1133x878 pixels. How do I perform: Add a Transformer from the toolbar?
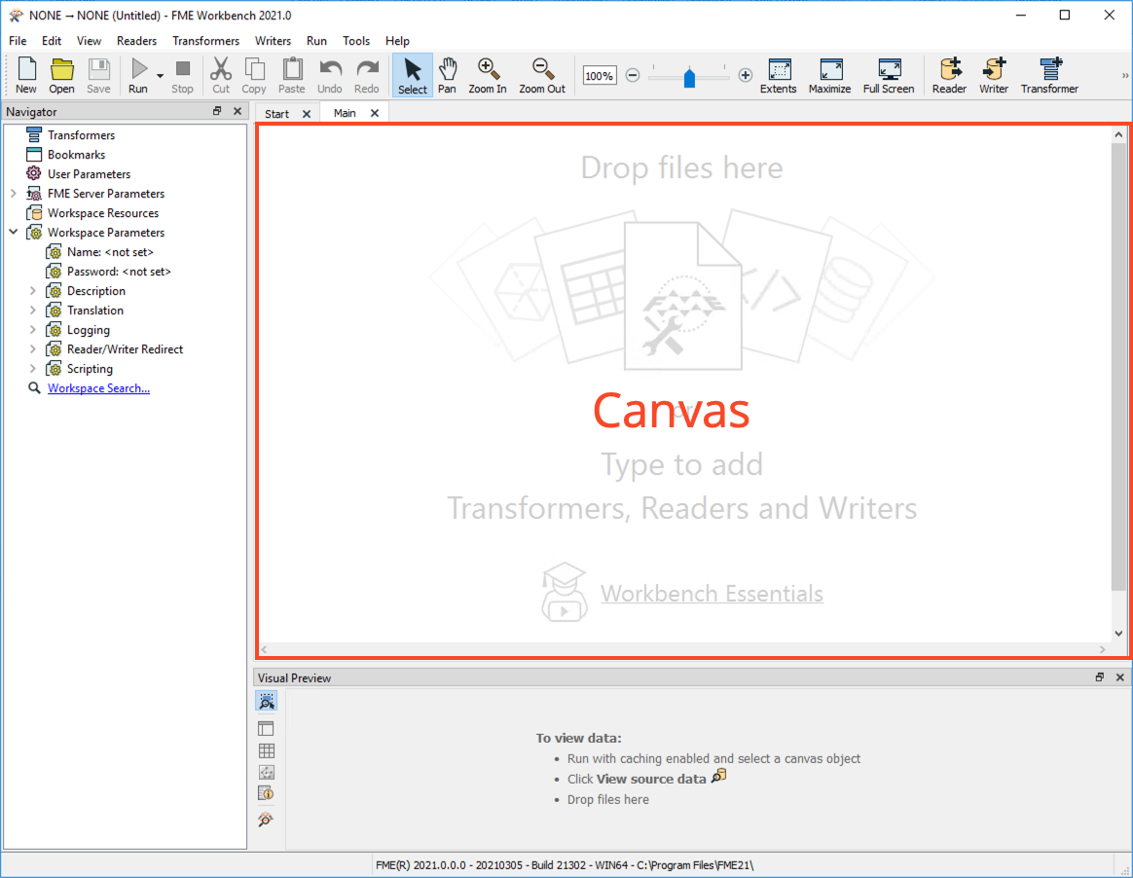1049,75
